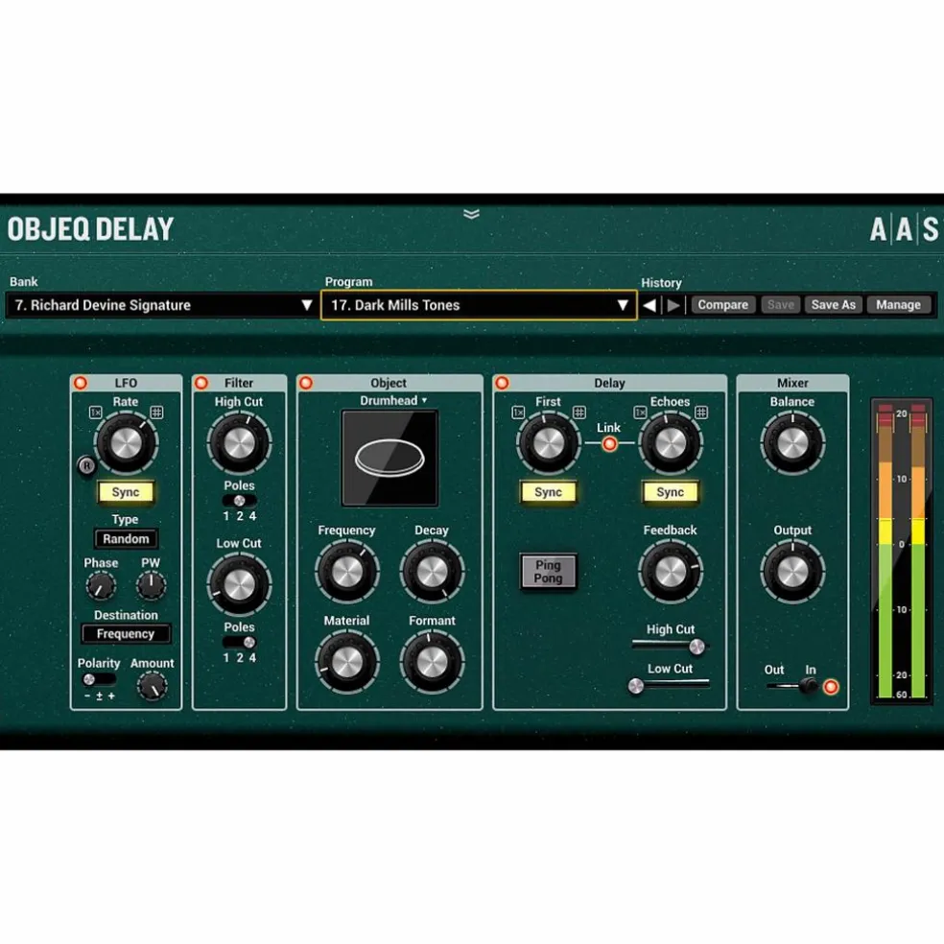This screenshot has width=944, height=944.
Task: Open the LFO Destination Frequency selector
Action: [126, 634]
